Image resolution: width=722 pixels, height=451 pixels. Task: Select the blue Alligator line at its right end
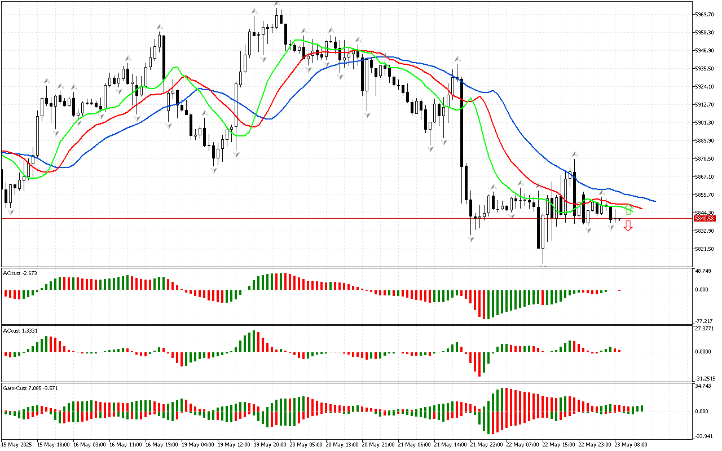[653, 201]
